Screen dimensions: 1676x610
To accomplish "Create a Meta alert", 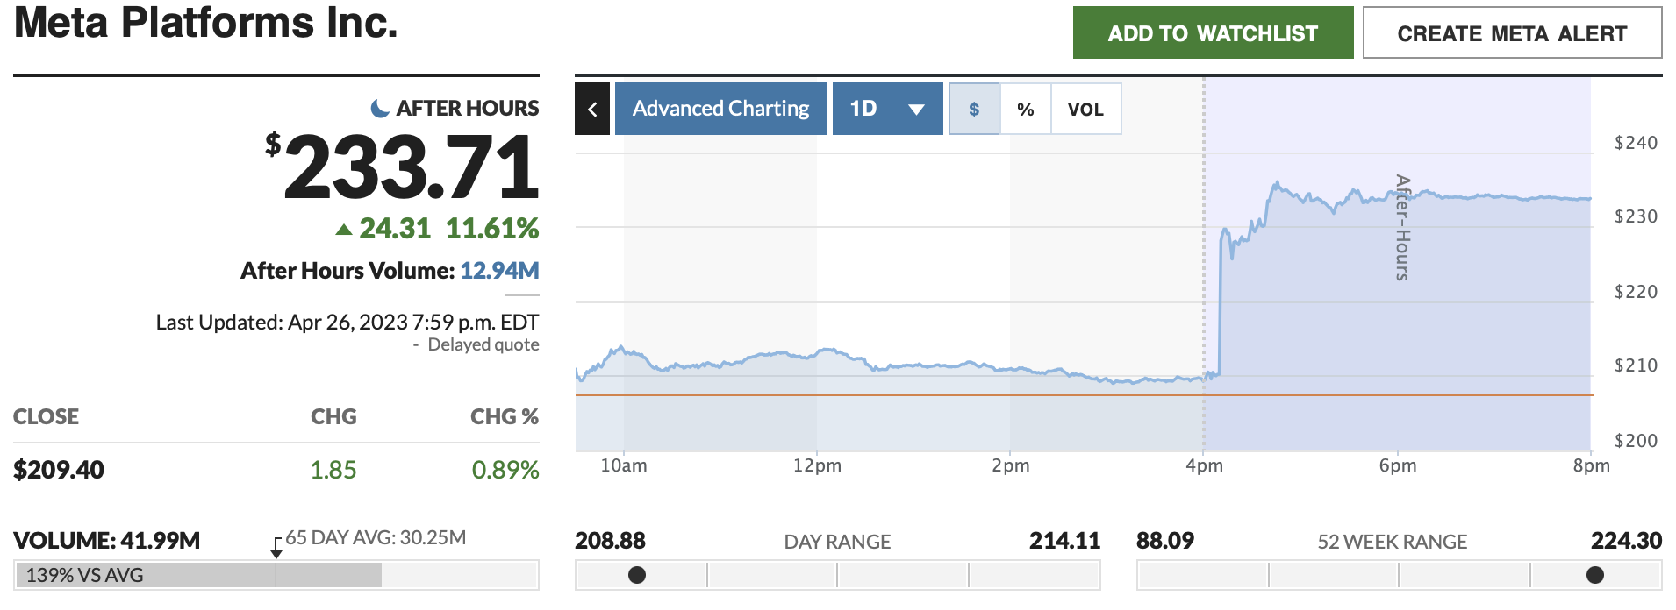I will coord(1512,33).
